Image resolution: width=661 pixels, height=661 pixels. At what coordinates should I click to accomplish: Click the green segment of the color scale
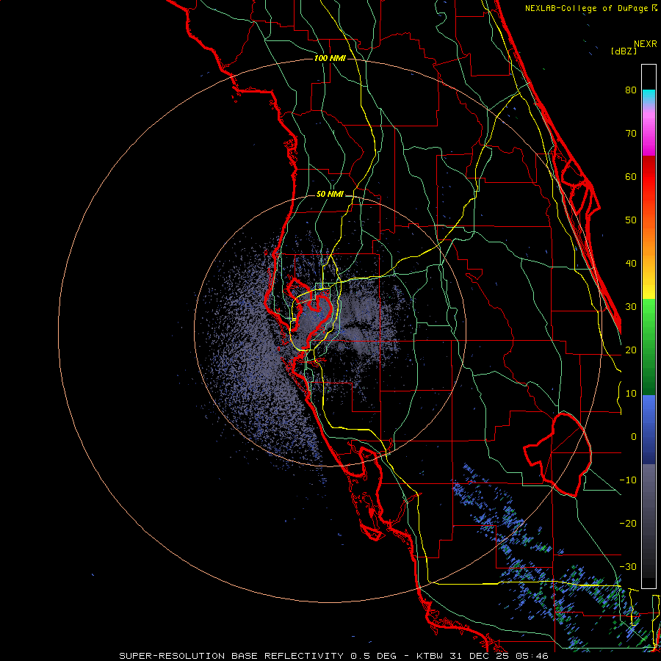[x=649, y=347]
